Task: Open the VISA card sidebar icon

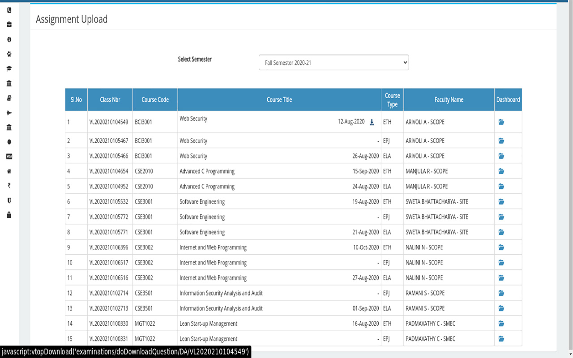Action: (x=9, y=157)
